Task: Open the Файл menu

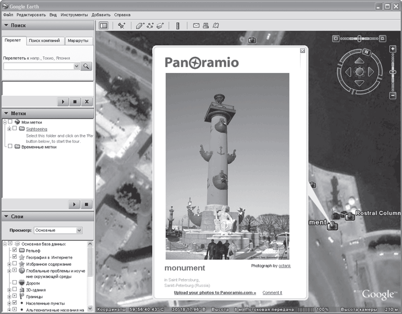Action: tap(8, 15)
